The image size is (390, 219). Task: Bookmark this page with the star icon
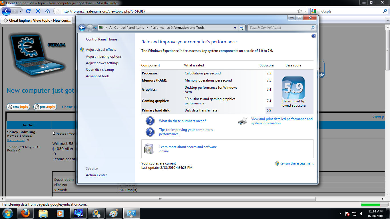click(300, 11)
